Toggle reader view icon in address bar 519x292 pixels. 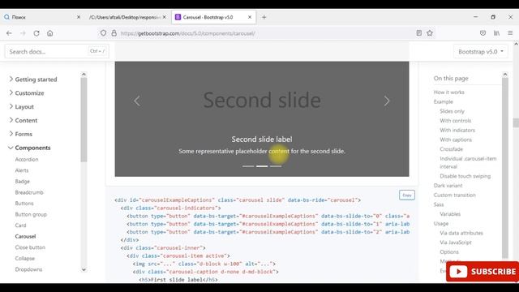click(x=419, y=33)
